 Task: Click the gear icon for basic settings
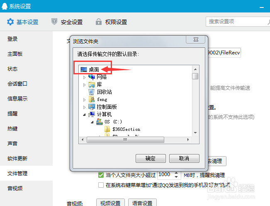(x=10, y=22)
